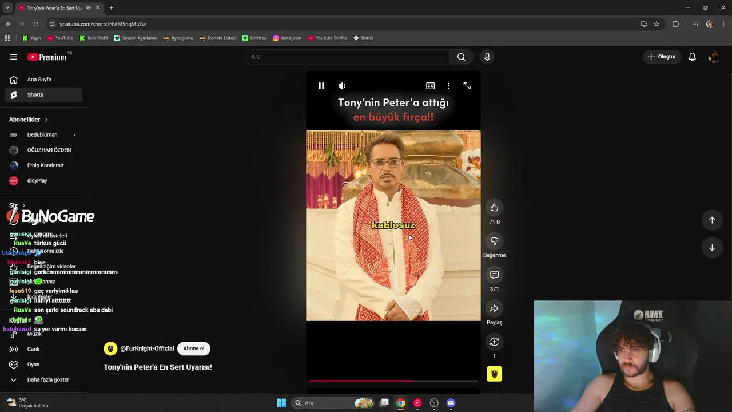Viewport: 732px width, 412px height.
Task: Open the Stream Ayarlarım bookmark
Action: tap(135, 38)
